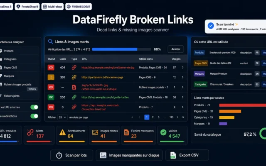
Task: Go to next page arrow in pagination
Action: pos(177,117)
